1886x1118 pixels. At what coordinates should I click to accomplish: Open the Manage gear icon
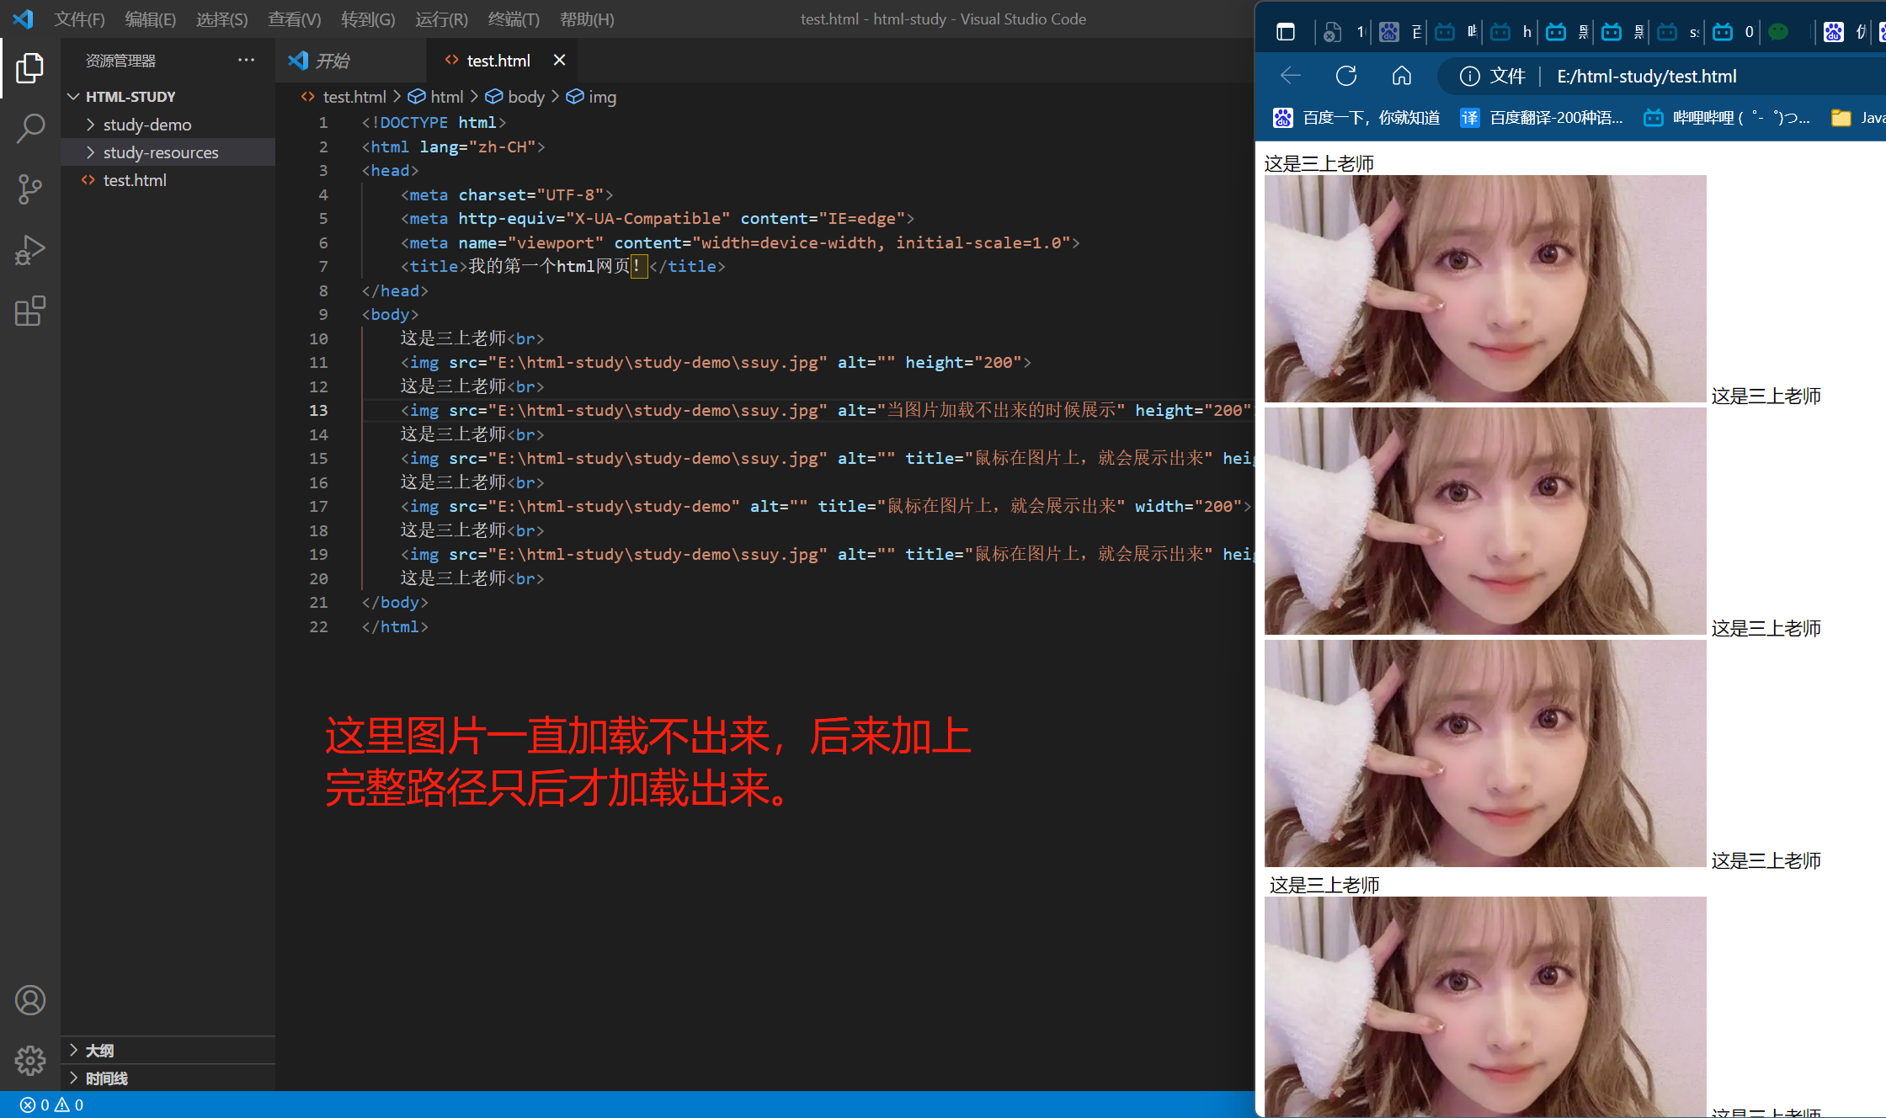(x=29, y=1061)
